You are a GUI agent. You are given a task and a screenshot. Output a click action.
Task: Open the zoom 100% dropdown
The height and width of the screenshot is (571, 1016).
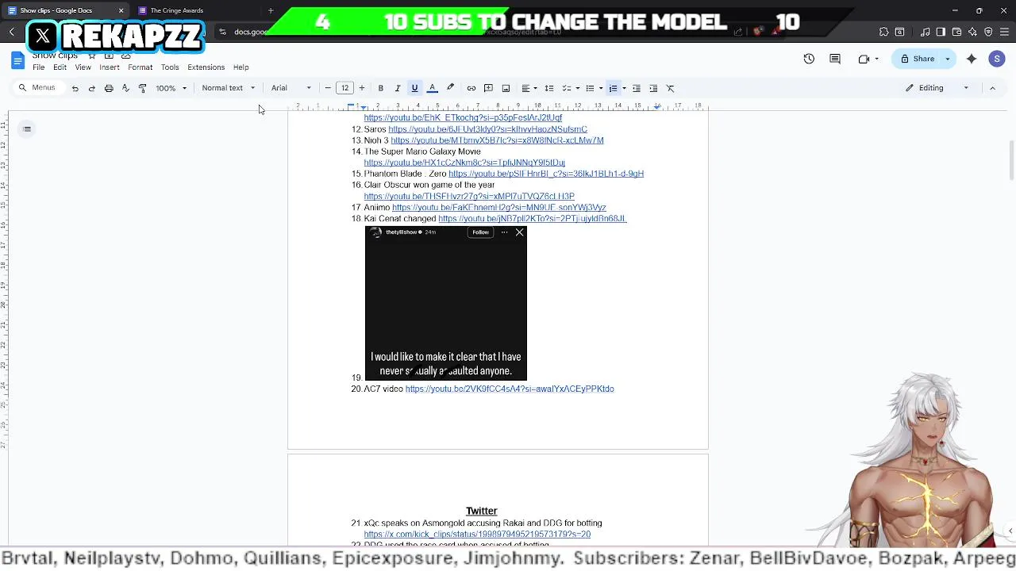click(171, 88)
